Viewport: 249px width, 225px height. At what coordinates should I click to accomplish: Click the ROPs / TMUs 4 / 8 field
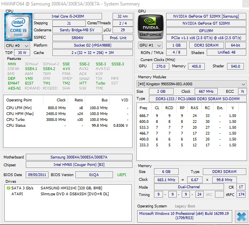[x=176, y=52]
